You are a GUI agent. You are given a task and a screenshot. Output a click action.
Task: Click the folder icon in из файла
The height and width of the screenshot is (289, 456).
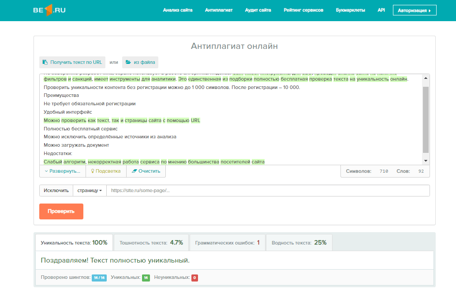point(128,62)
